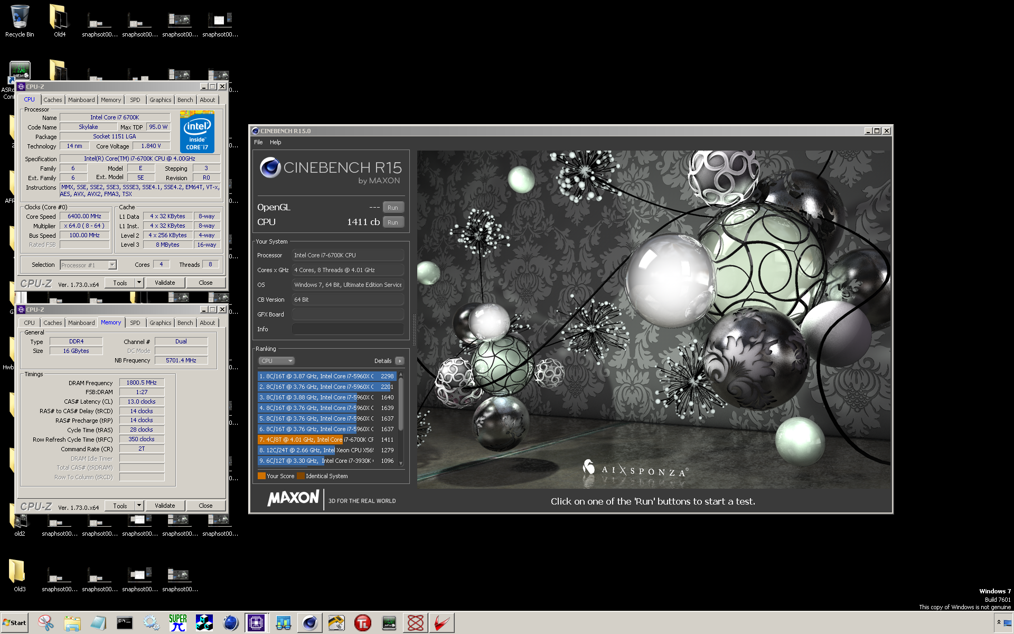Run the CPU benchmark test
The height and width of the screenshot is (634, 1014).
coord(393,222)
